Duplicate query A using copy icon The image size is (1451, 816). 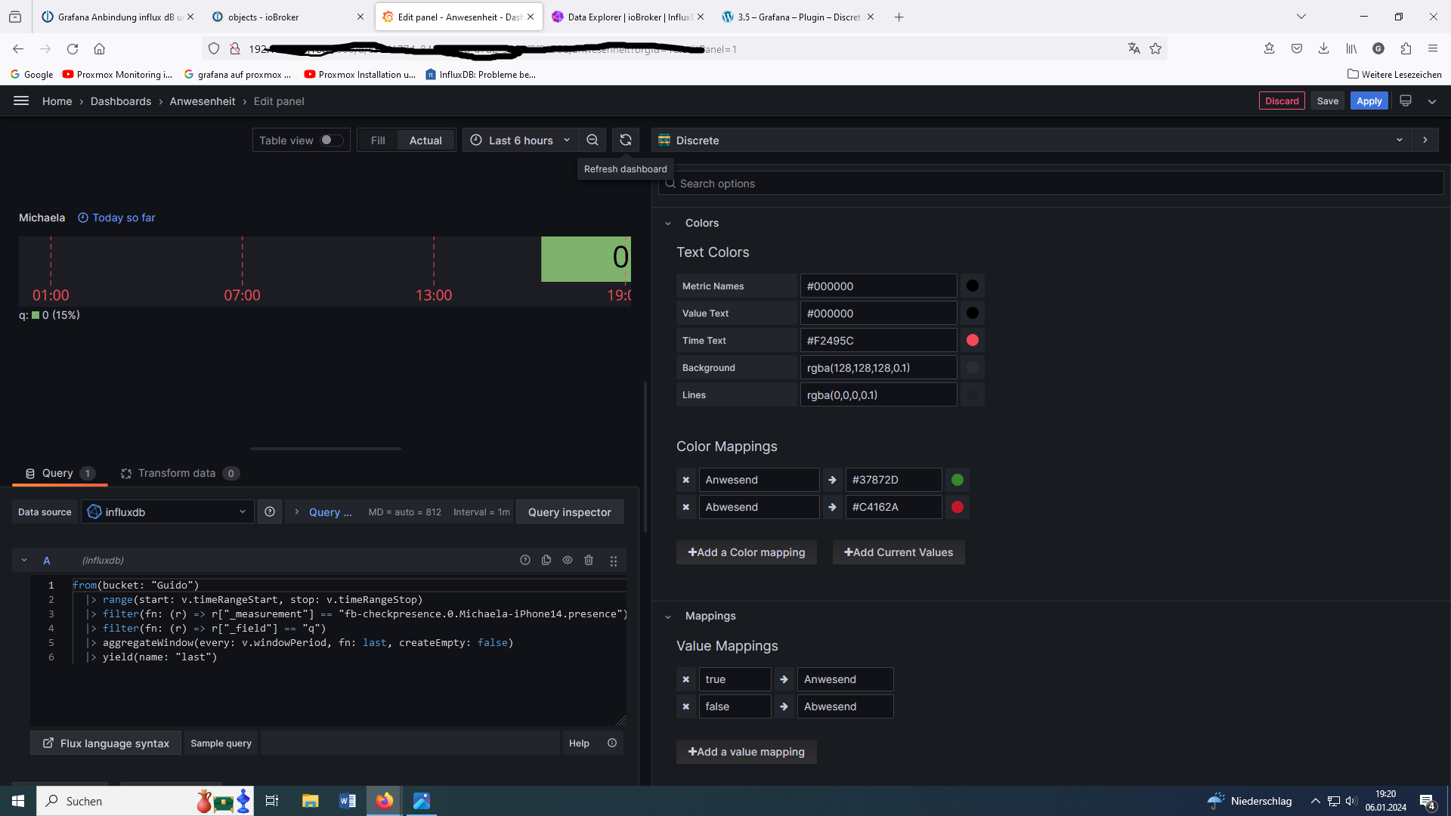pyautogui.click(x=546, y=560)
